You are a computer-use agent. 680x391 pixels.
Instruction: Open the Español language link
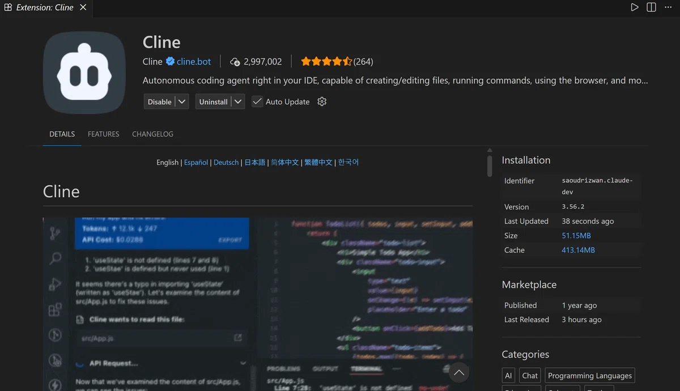[196, 162]
